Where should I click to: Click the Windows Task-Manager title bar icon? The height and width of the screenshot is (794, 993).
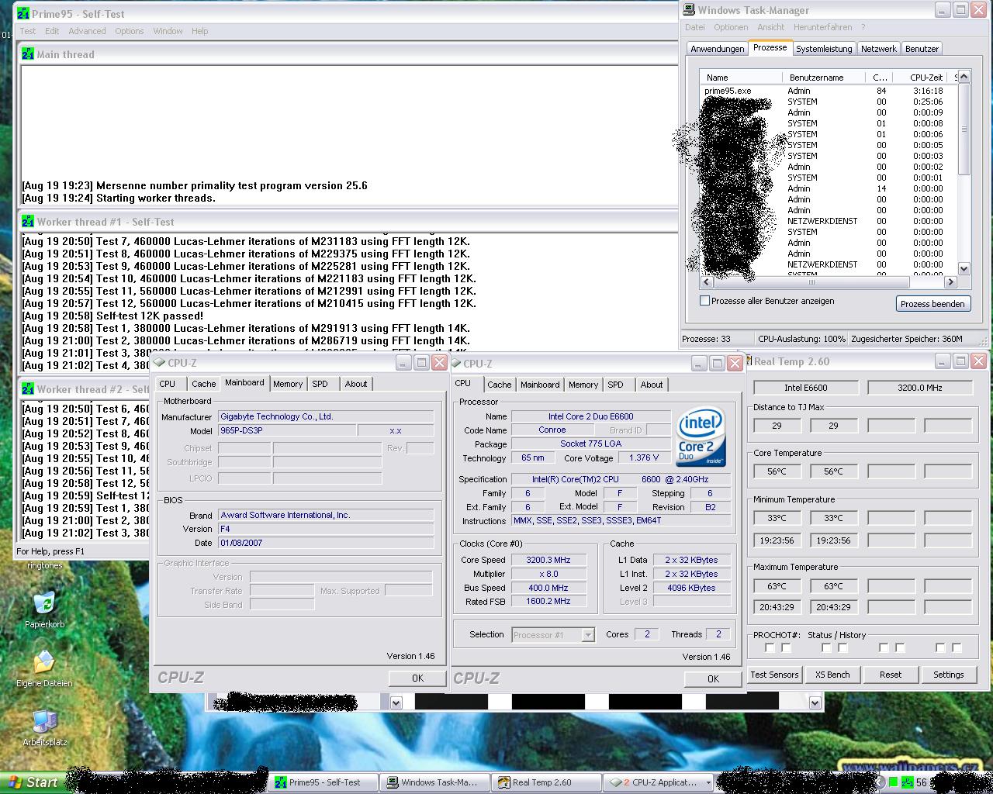(688, 10)
